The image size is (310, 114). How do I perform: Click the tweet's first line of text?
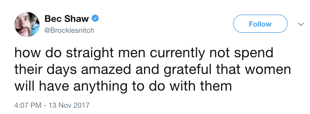click(144, 53)
